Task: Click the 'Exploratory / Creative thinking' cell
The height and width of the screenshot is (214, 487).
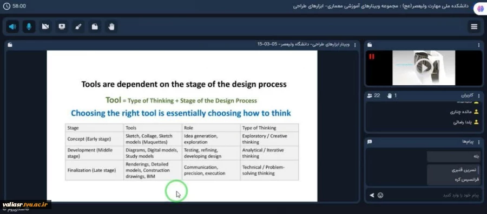Action: coord(269,139)
